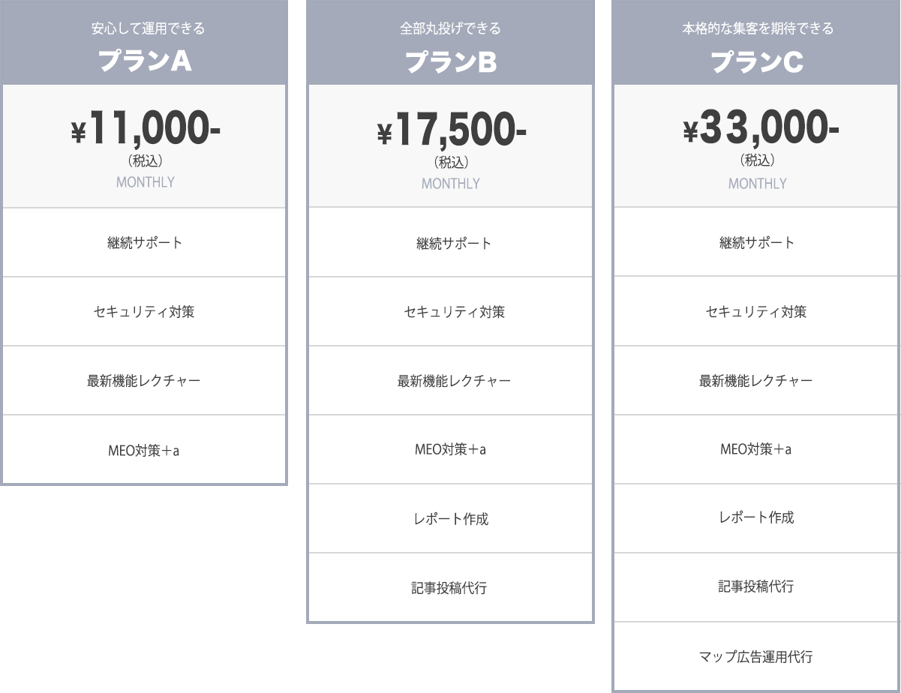Click セキュリティ対策 in Plan C

click(x=757, y=311)
